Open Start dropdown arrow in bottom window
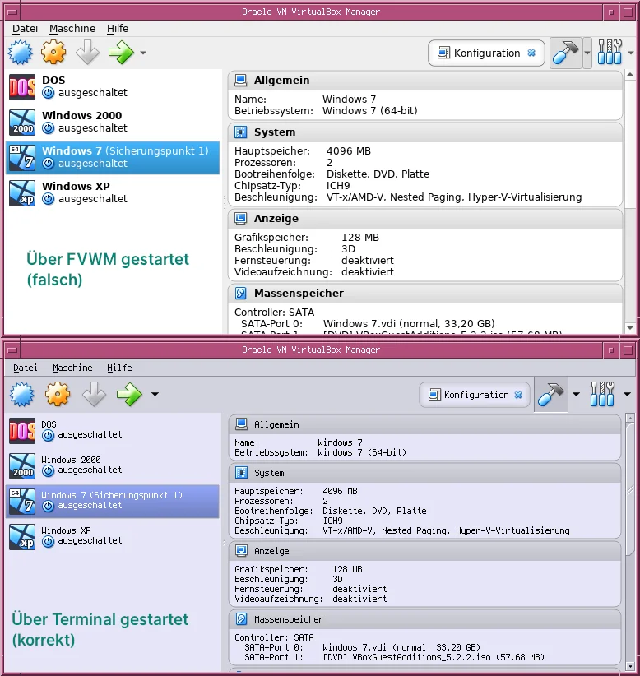This screenshot has height=676, width=640. tap(155, 394)
